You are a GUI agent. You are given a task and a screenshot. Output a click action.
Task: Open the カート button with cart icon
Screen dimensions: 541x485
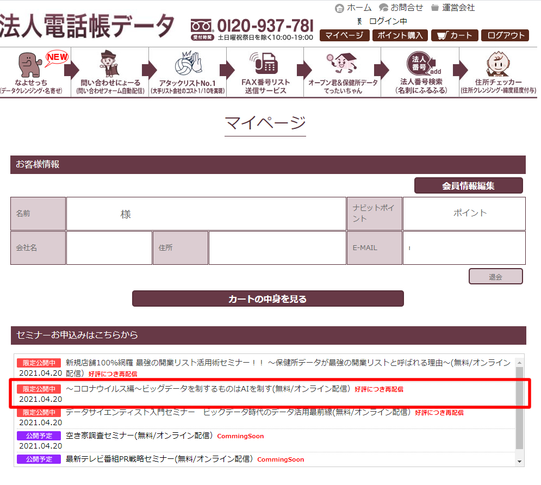tap(455, 35)
